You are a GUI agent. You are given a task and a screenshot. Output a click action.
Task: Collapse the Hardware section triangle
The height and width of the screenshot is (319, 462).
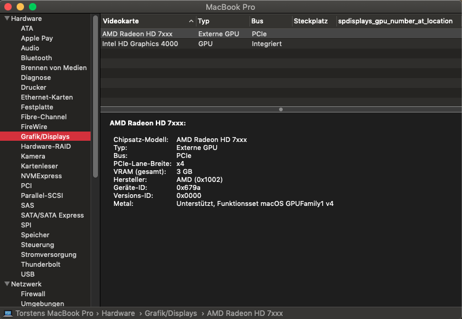pos(7,18)
